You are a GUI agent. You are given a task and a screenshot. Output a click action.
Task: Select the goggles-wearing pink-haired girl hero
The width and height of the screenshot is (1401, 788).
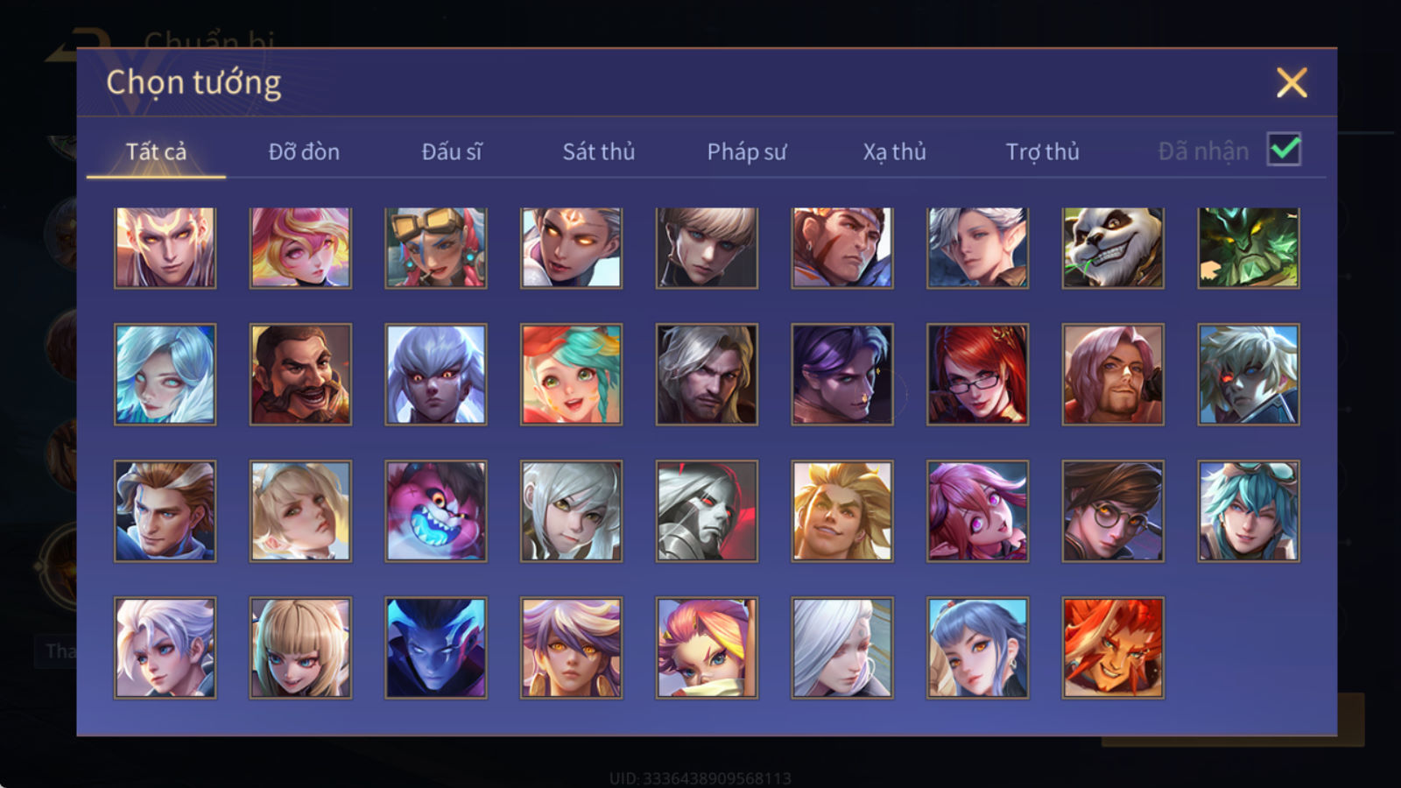[x=436, y=248]
